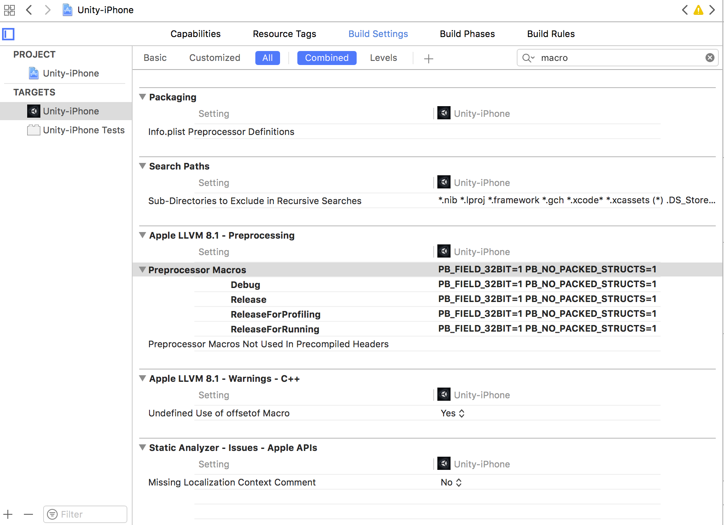Open Undefined Use of offsetof Macro Yes popup

tap(453, 413)
